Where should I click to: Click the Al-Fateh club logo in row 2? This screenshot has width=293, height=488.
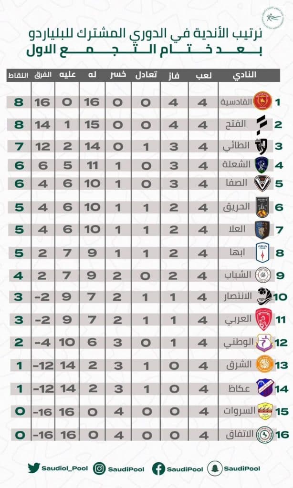pyautogui.click(x=261, y=125)
